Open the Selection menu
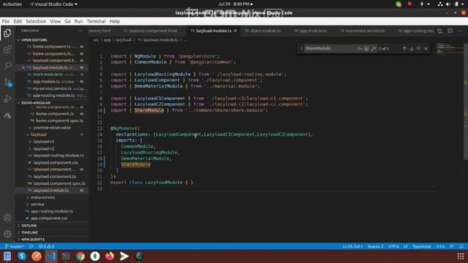Screen dimensions: 468x263 (x=36, y=21)
